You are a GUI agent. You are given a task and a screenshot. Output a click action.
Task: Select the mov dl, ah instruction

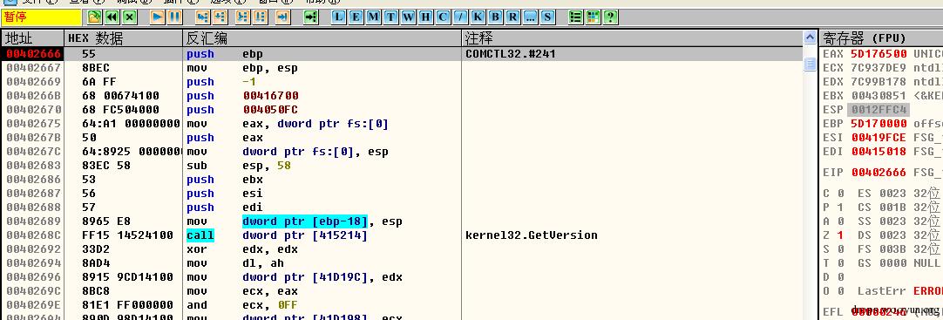[x=235, y=262]
